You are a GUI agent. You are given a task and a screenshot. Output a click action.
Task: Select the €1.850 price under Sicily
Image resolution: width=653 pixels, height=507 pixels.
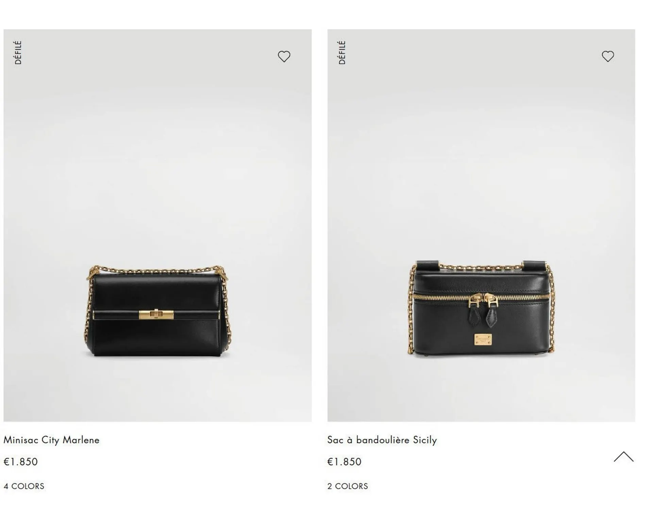(344, 462)
